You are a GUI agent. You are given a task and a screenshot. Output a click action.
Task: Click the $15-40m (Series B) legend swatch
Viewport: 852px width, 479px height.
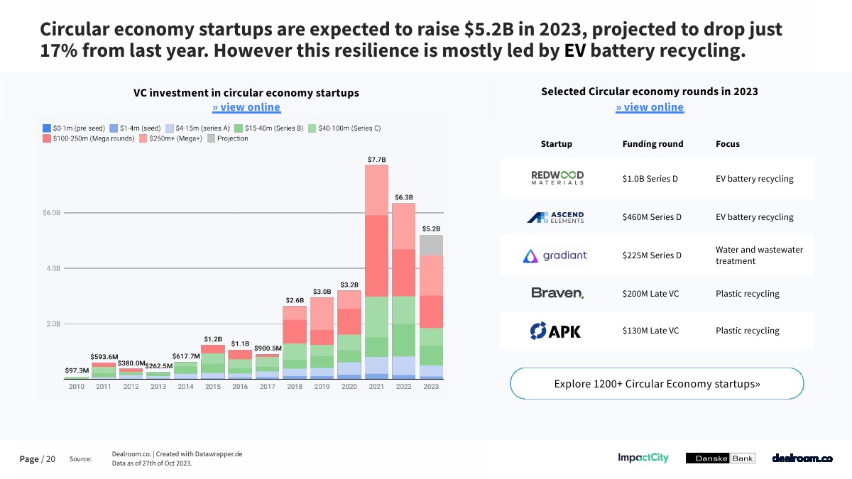239,128
